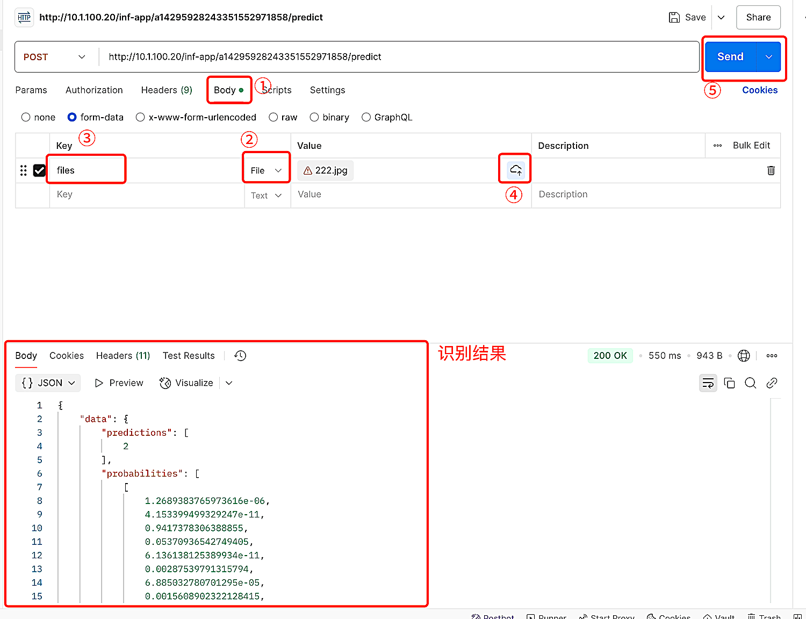The height and width of the screenshot is (619, 806).
Task: Send the request
Action: [x=730, y=57]
